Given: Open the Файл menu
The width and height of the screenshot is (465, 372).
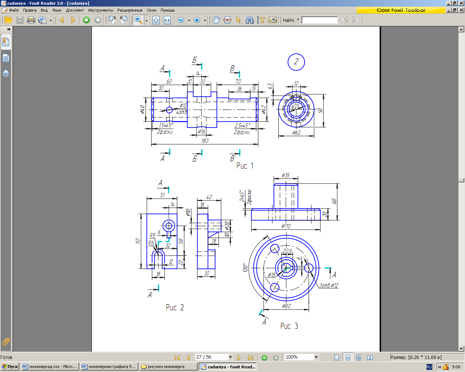Looking at the screenshot, I should tap(14, 10).
